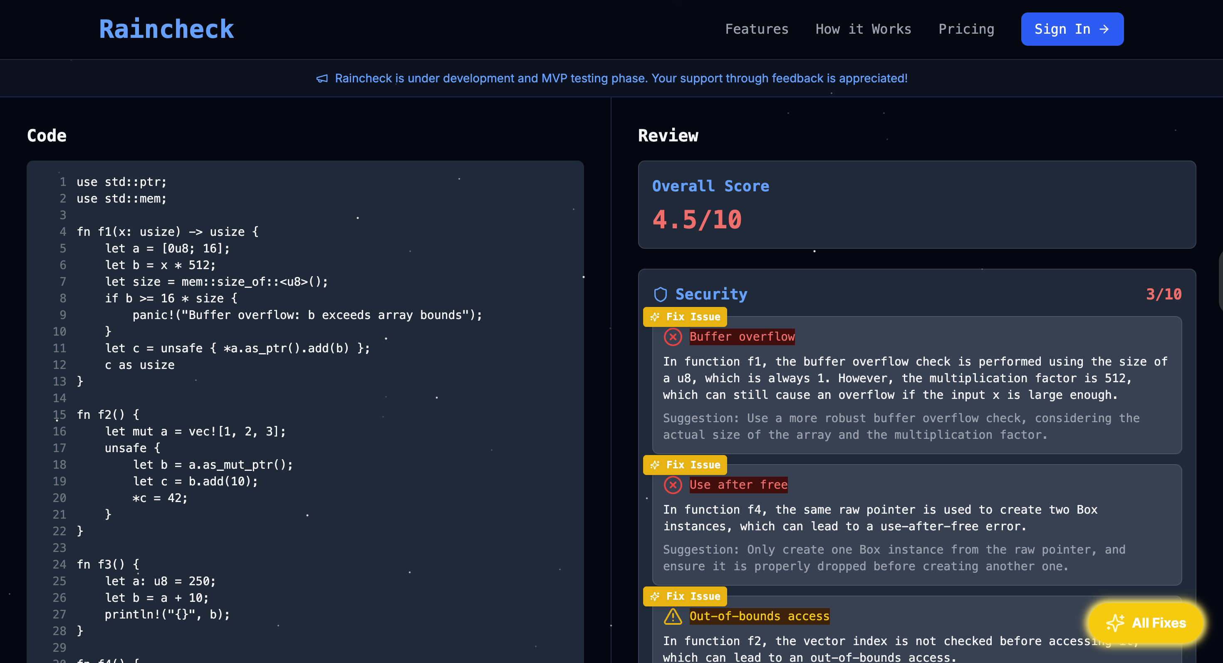
Task: Open the Features nav link
Action: 756,29
